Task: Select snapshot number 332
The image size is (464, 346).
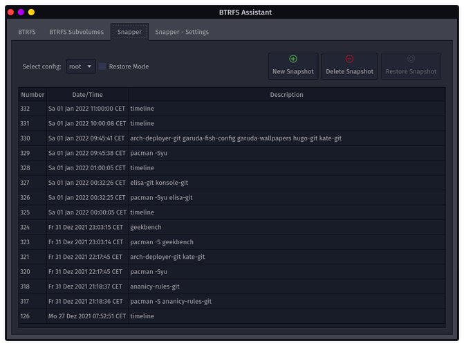Action: point(25,109)
